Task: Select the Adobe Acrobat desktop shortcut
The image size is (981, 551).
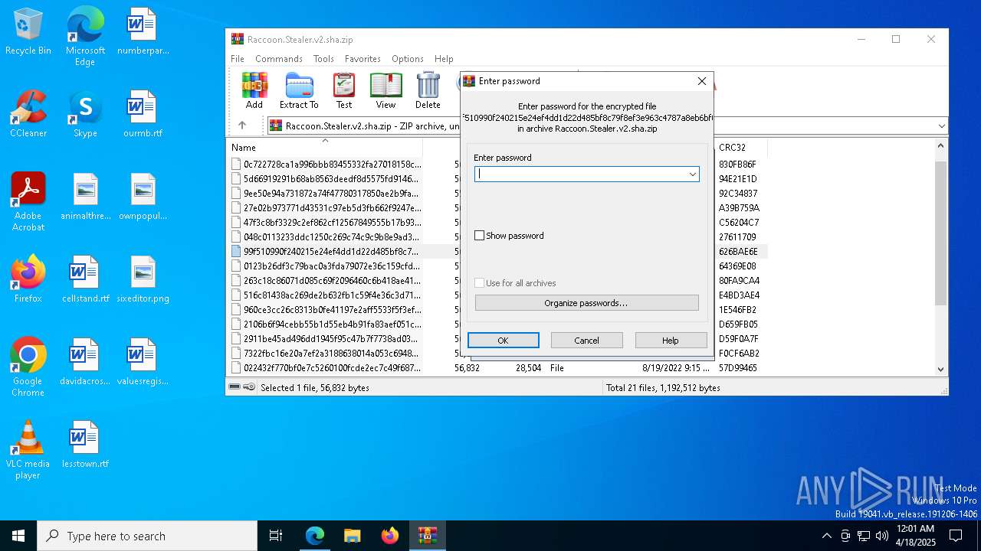Action: [x=28, y=202]
